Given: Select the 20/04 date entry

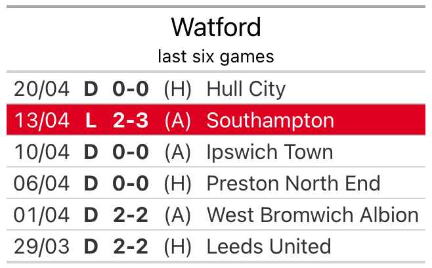Looking at the screenshot, I should click(41, 89).
